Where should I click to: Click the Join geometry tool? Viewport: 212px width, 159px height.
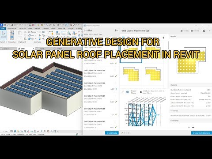point(31,39)
